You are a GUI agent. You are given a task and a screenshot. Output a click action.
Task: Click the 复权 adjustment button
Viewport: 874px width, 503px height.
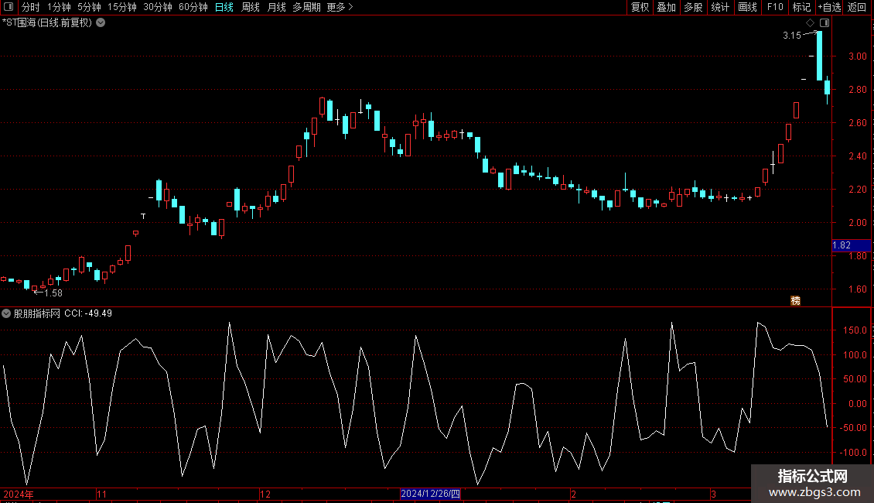click(640, 7)
